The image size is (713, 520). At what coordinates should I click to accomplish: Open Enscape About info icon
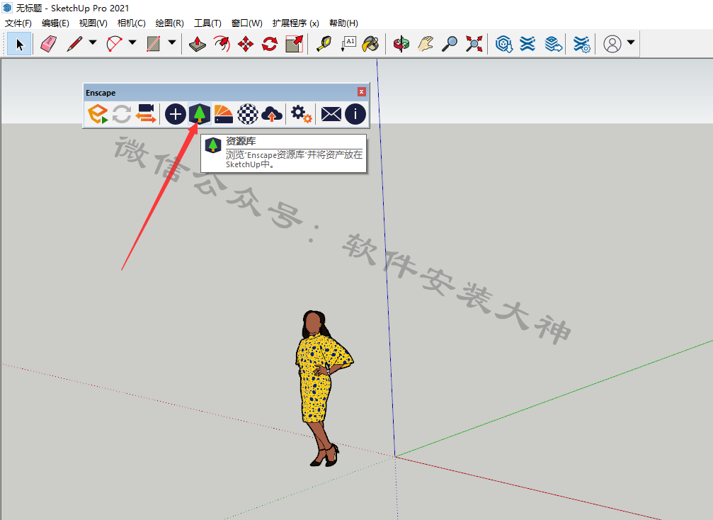[355, 114]
